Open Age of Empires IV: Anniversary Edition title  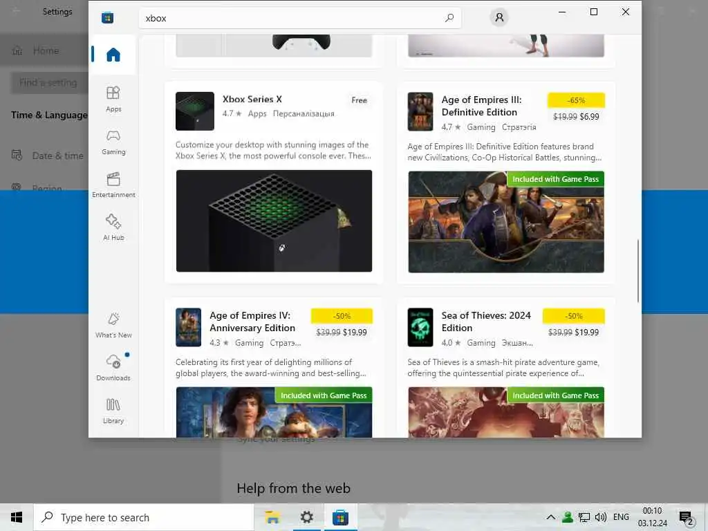252,322
